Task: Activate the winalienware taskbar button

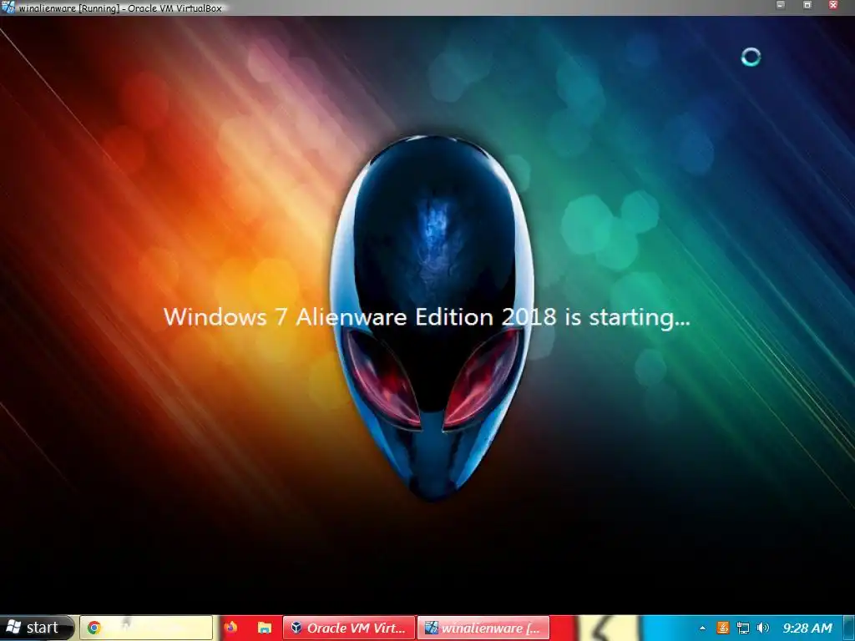Action: click(x=483, y=628)
